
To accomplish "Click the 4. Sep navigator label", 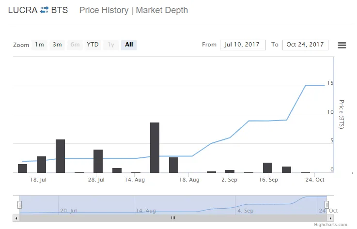I will pos(246,211).
